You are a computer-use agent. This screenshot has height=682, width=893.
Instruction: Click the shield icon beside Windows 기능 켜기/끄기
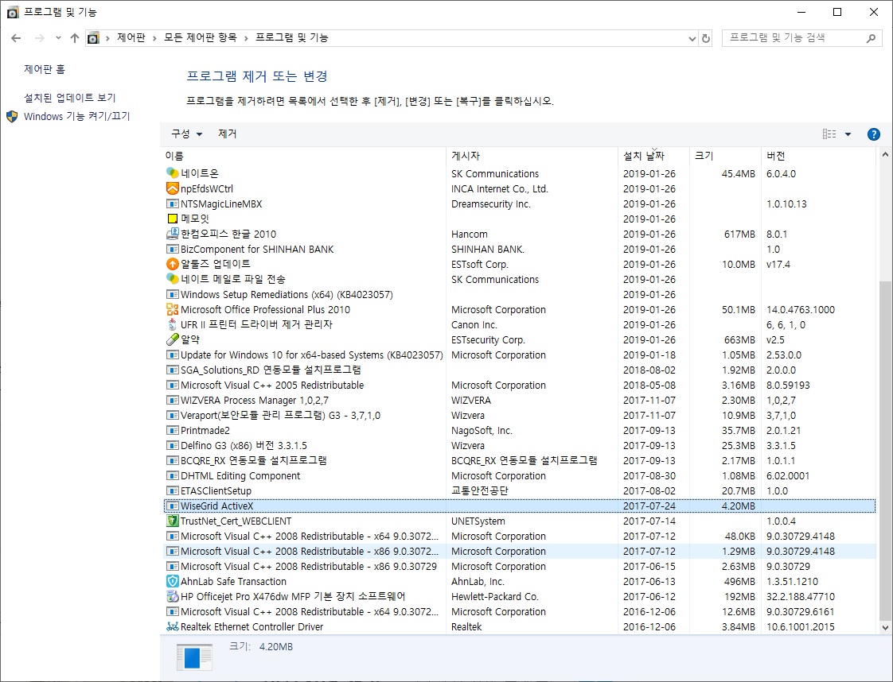[x=12, y=117]
